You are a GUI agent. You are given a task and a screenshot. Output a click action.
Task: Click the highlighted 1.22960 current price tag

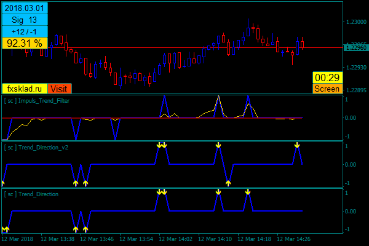pos(356,48)
